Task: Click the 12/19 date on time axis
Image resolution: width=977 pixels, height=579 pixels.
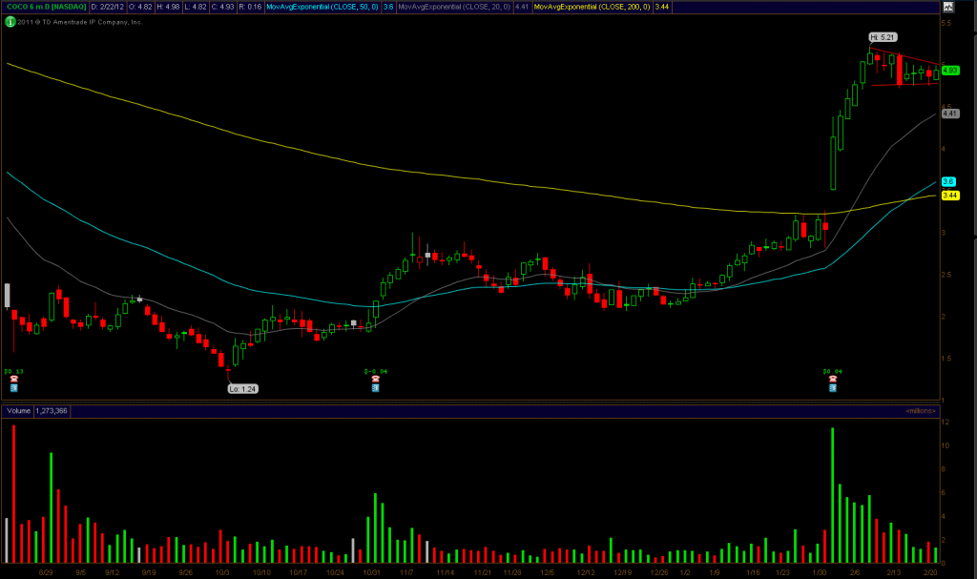Action: pyautogui.click(x=622, y=572)
